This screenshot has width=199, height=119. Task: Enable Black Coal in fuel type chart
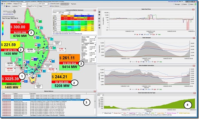pyautogui.click(x=103, y=113)
